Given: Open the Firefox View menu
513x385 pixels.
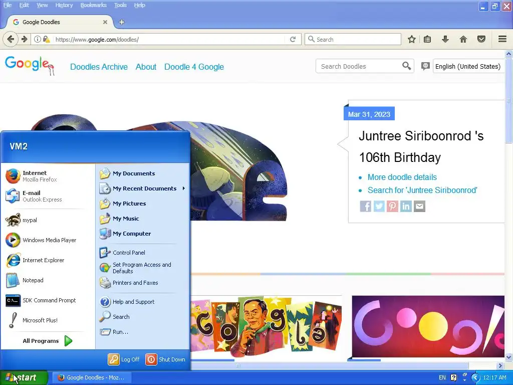Looking at the screenshot, I should (x=42, y=5).
